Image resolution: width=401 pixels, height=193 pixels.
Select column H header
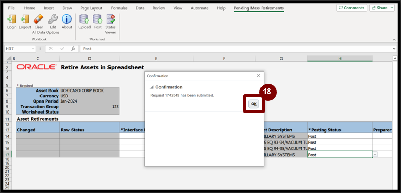click(x=340, y=59)
